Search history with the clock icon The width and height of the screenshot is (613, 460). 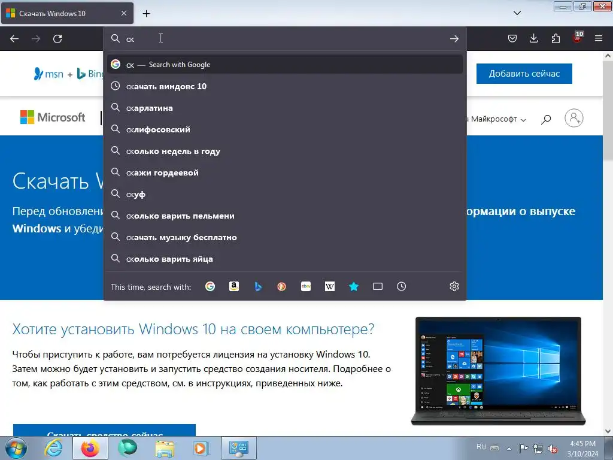(x=402, y=286)
